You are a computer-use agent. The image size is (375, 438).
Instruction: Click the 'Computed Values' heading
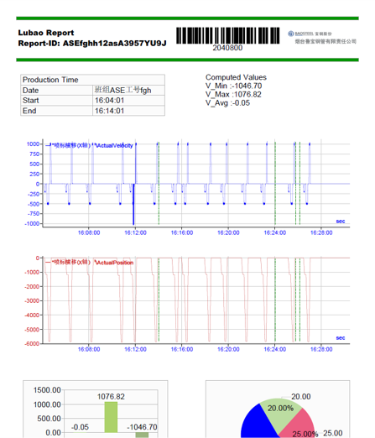tap(236, 77)
